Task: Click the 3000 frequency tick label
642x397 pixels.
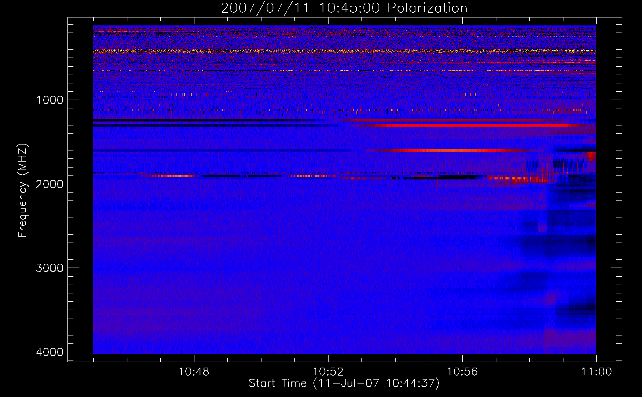Action: click(50, 268)
